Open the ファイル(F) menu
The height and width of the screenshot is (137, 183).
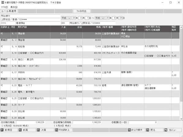4,7
